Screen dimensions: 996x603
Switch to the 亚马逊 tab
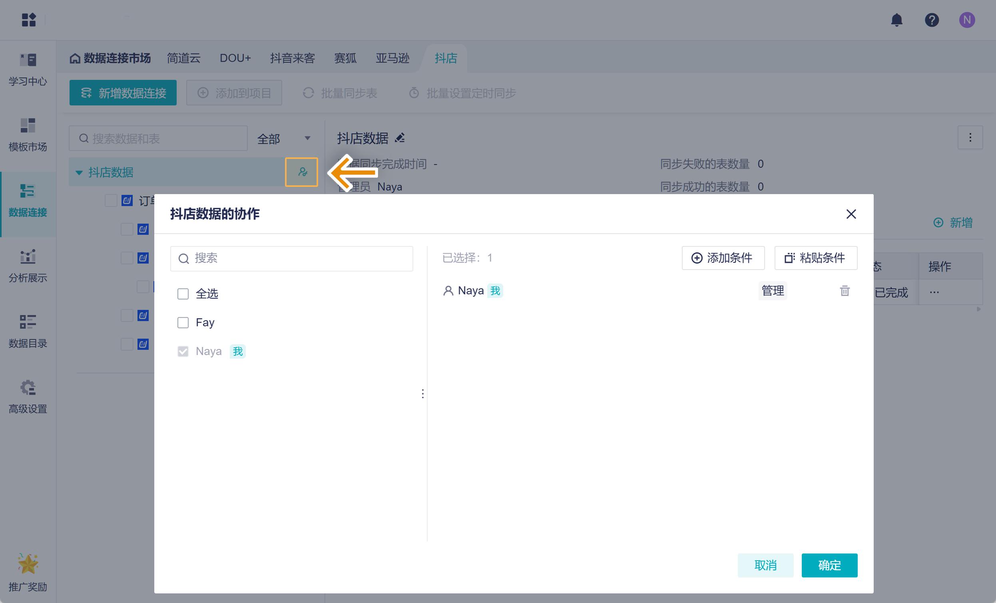[392, 58]
